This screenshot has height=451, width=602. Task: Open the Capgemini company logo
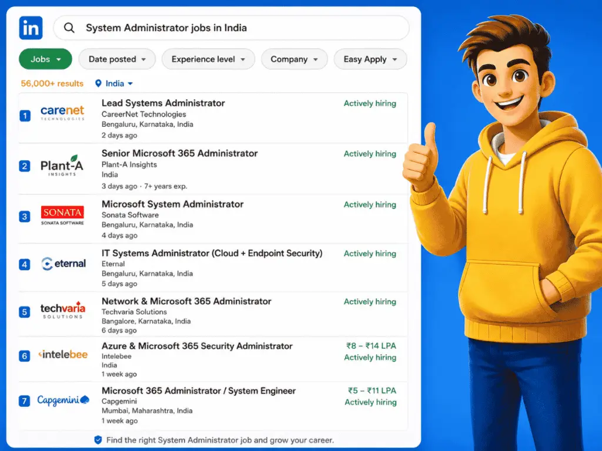click(63, 400)
